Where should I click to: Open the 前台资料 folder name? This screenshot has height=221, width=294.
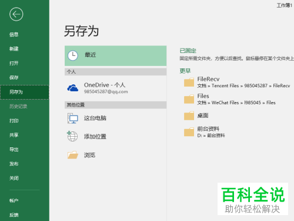click(208, 129)
